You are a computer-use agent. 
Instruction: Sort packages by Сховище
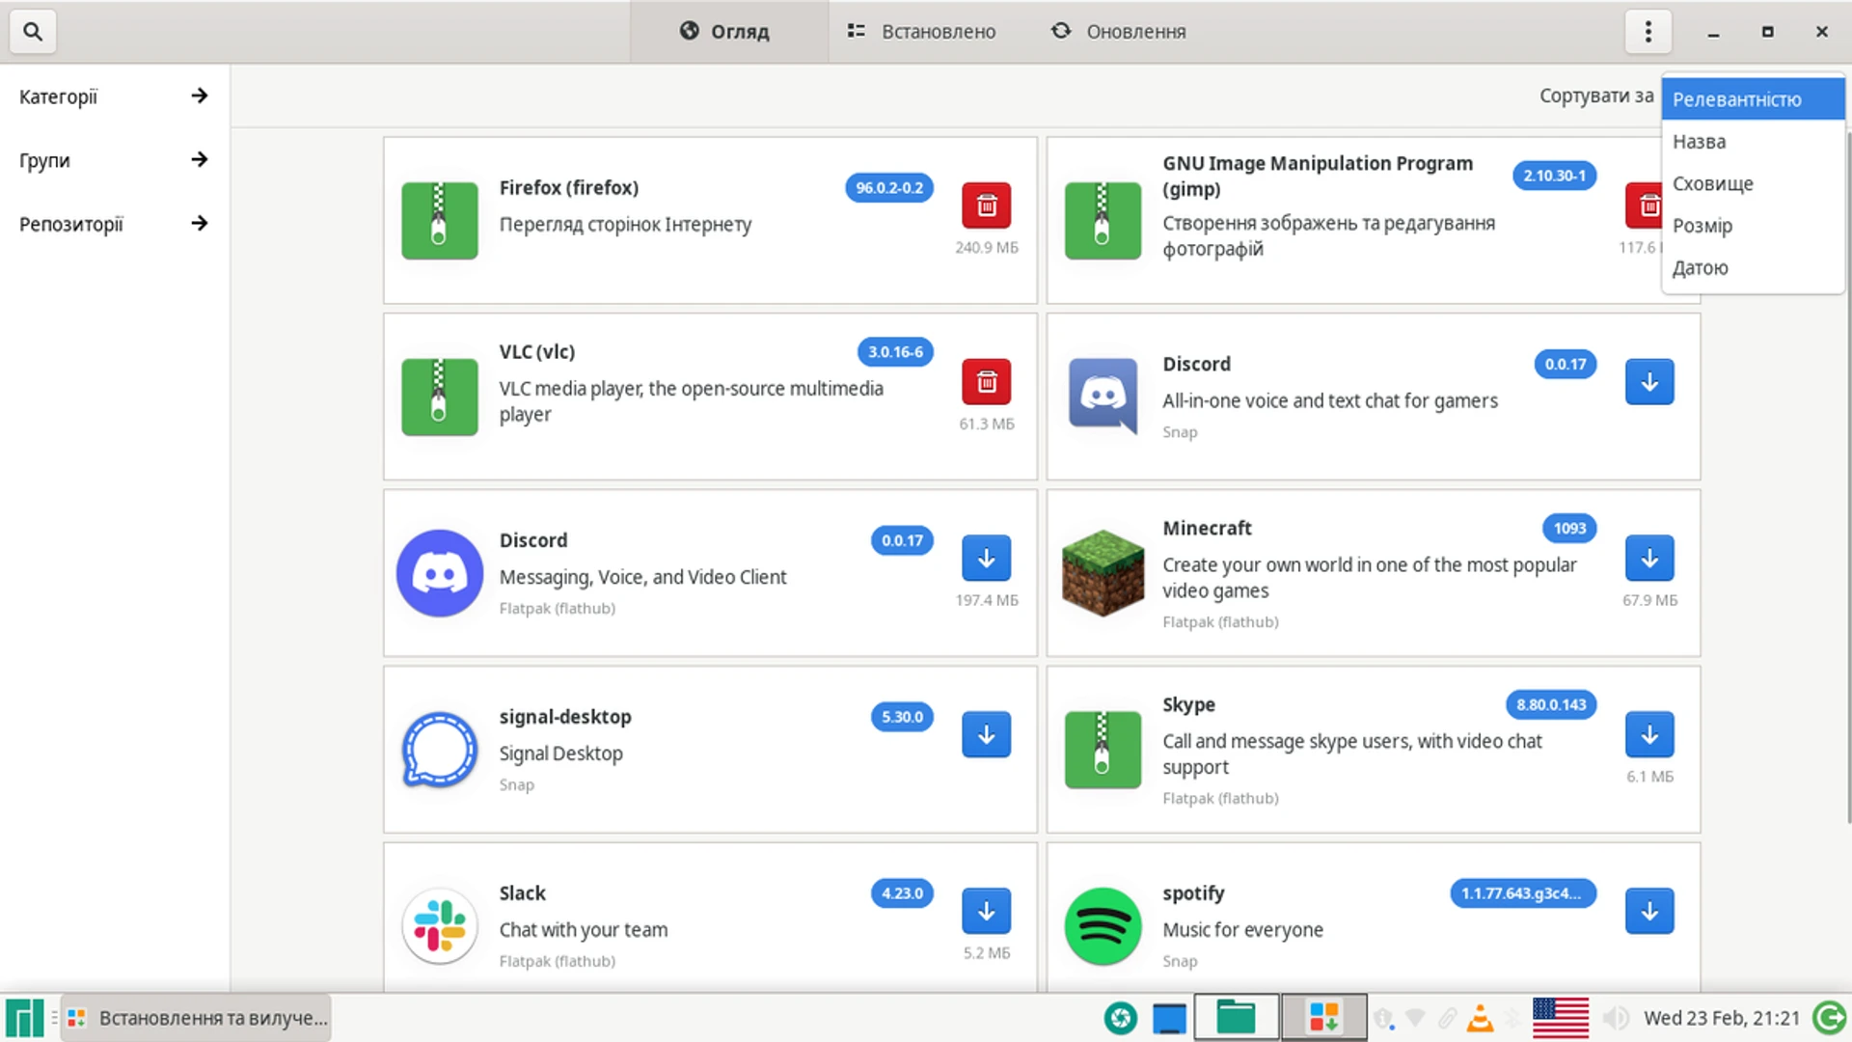(1753, 183)
